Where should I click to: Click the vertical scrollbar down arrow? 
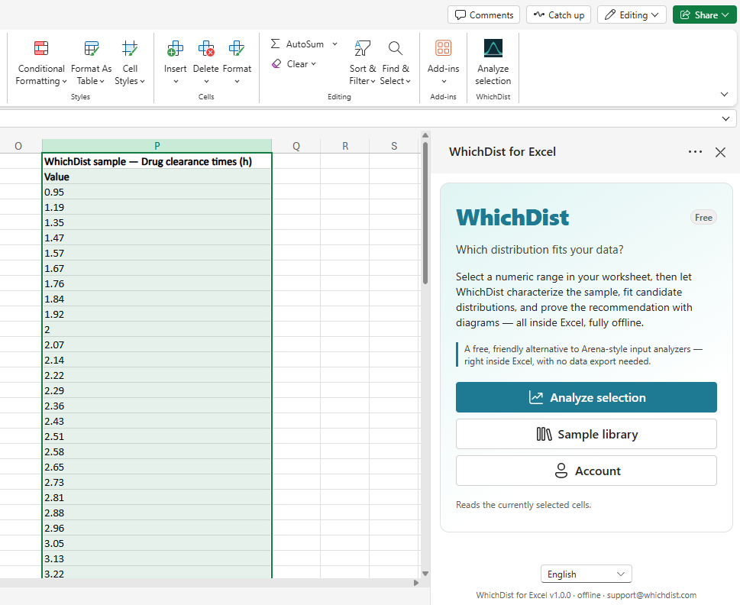[425, 574]
